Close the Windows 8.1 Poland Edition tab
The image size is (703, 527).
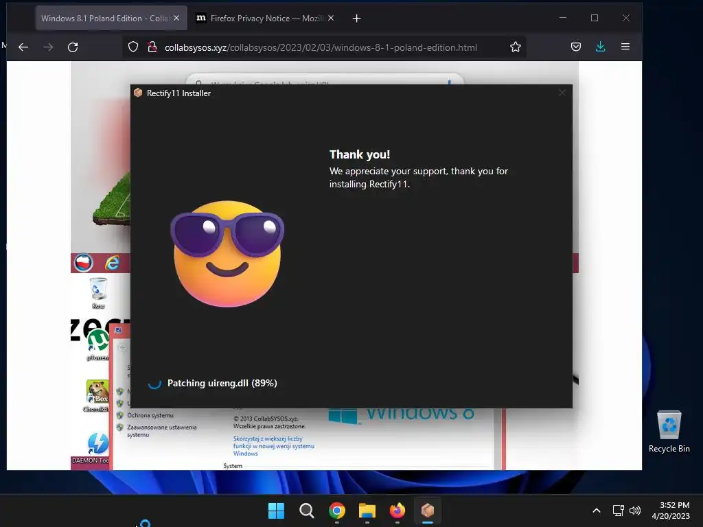point(176,19)
